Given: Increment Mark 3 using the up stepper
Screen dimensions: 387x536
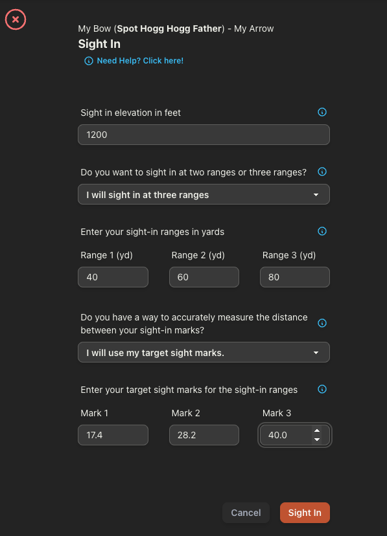Looking at the screenshot, I should pyautogui.click(x=316, y=430).
